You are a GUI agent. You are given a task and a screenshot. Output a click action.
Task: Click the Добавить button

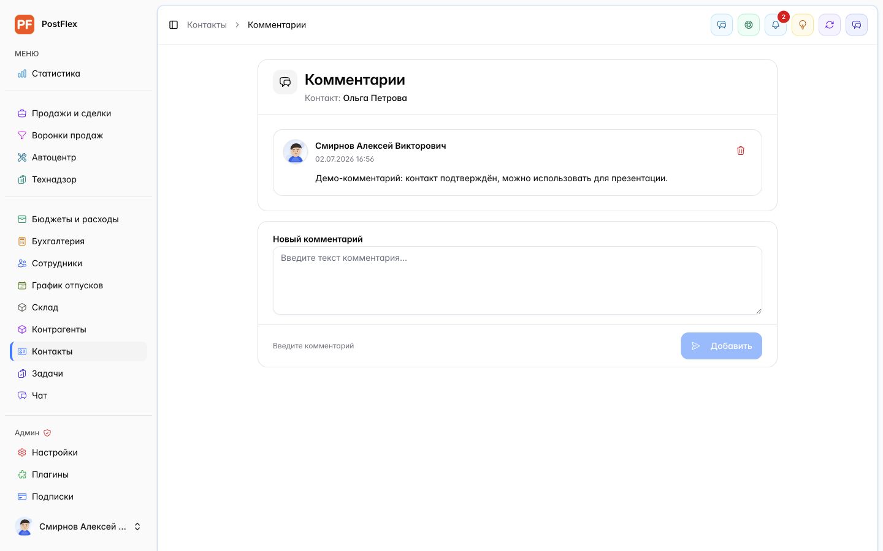721,346
